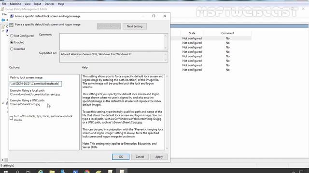Select the Enabled radio button
Viewport: 309px width, 173px height.
point(12,42)
